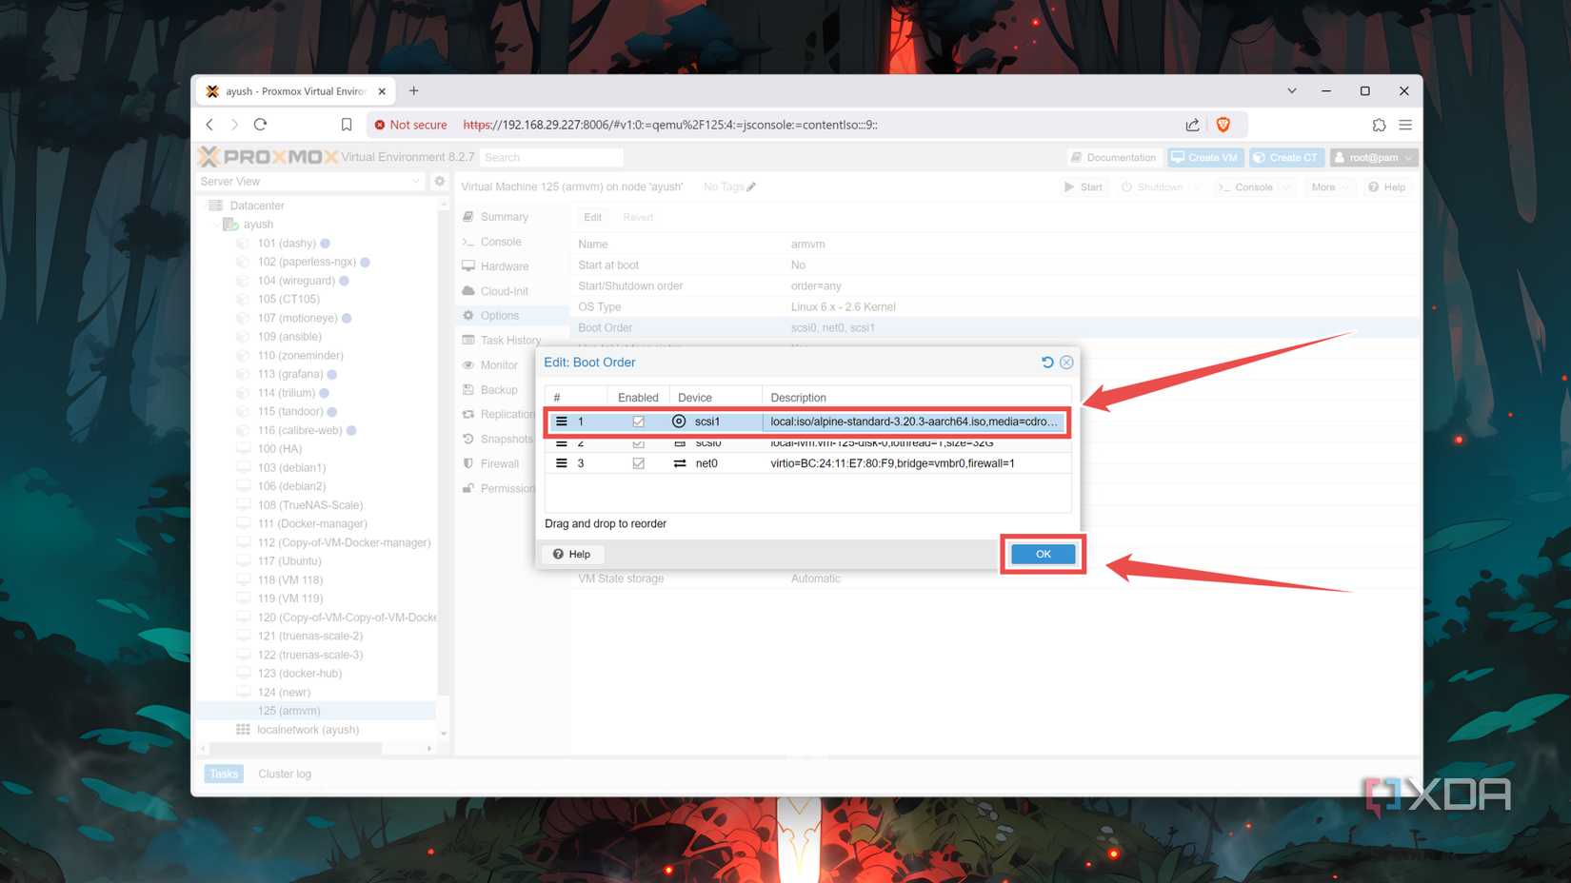Open the root@pam user dropdown
Image resolution: width=1571 pixels, height=883 pixels.
[x=1374, y=158]
